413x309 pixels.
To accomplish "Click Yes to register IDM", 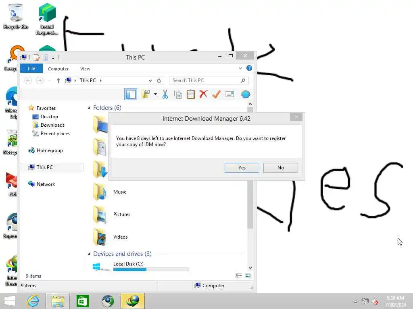I will click(242, 168).
